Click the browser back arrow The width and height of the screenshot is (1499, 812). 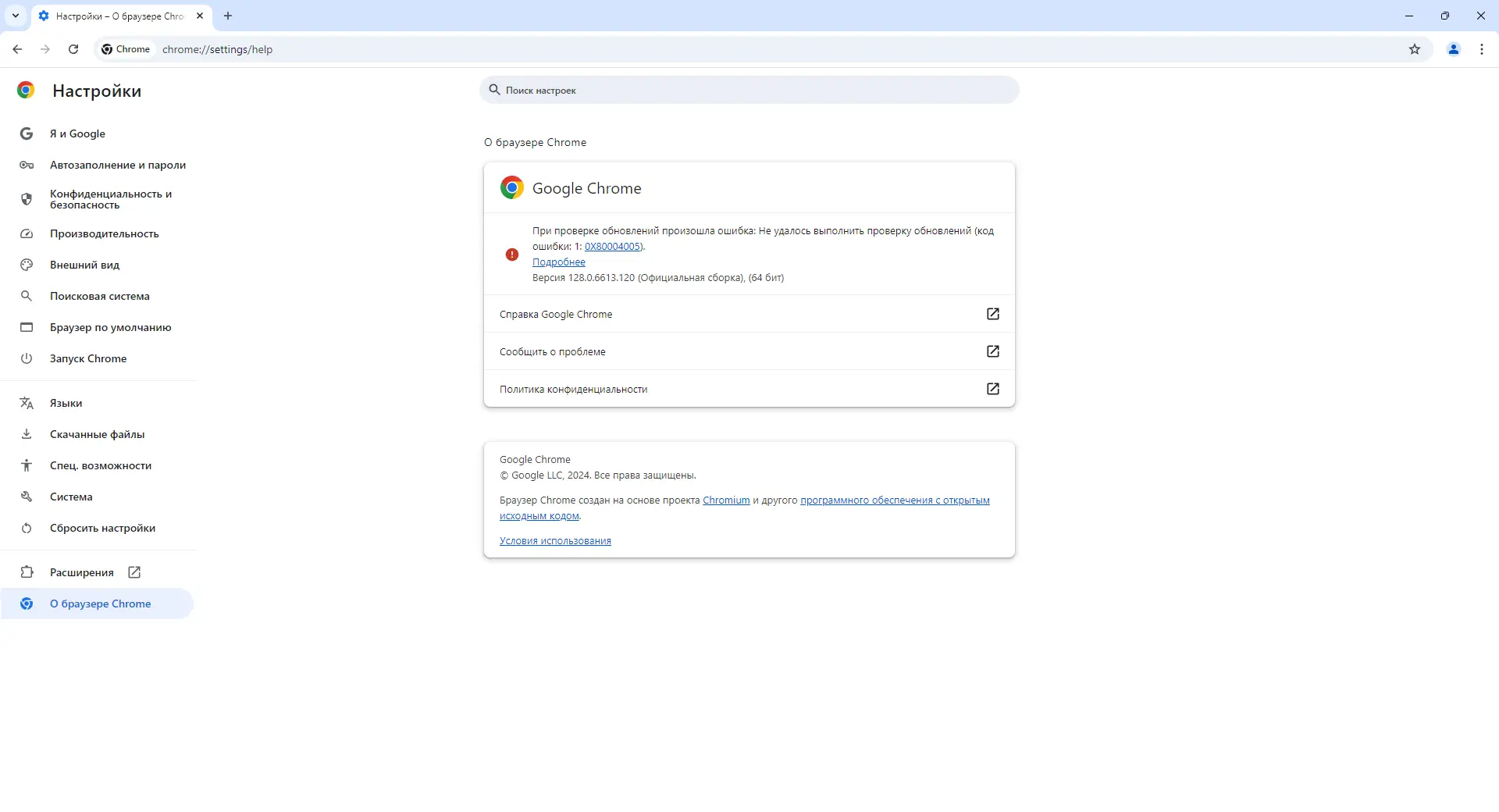[x=17, y=49]
